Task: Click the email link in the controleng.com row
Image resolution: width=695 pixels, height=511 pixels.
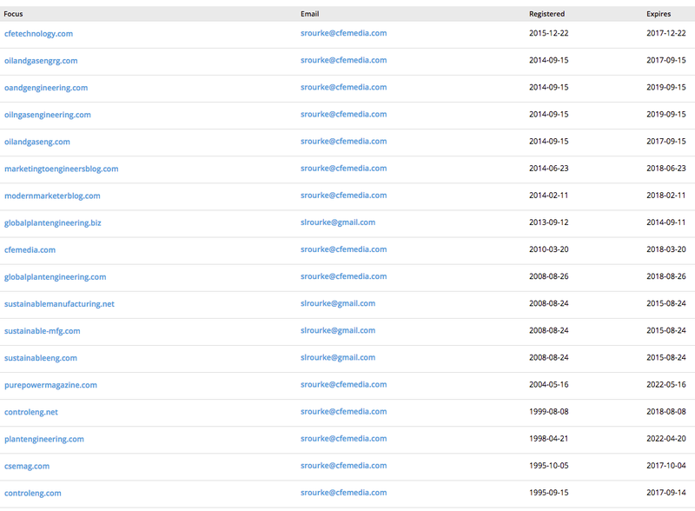Action: (x=343, y=494)
